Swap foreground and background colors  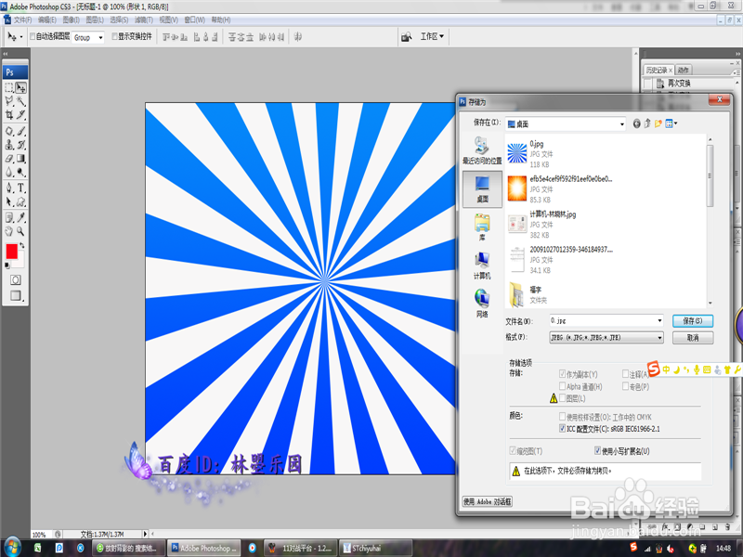(21, 245)
